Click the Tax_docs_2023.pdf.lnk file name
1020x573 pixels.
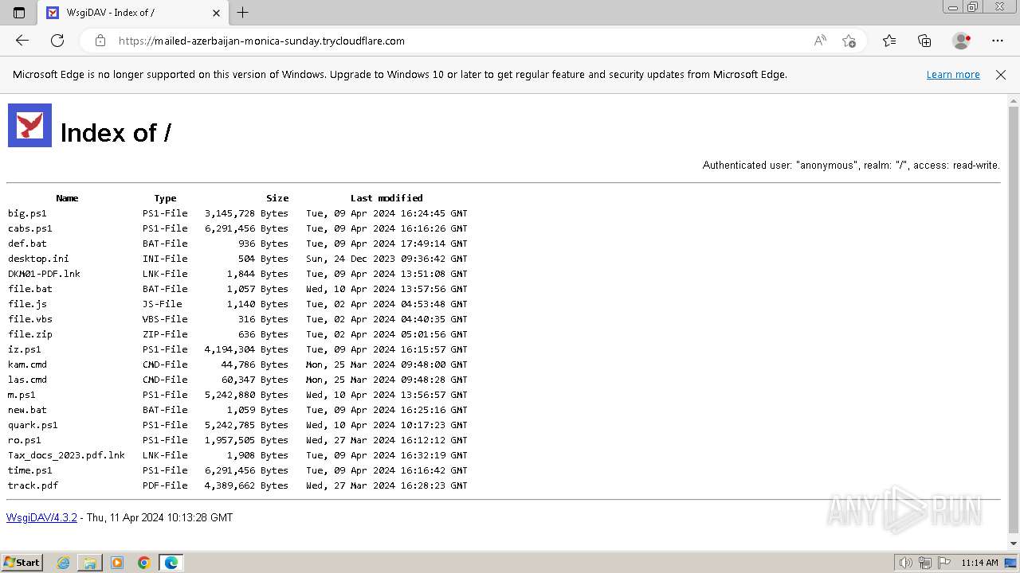[x=66, y=455]
